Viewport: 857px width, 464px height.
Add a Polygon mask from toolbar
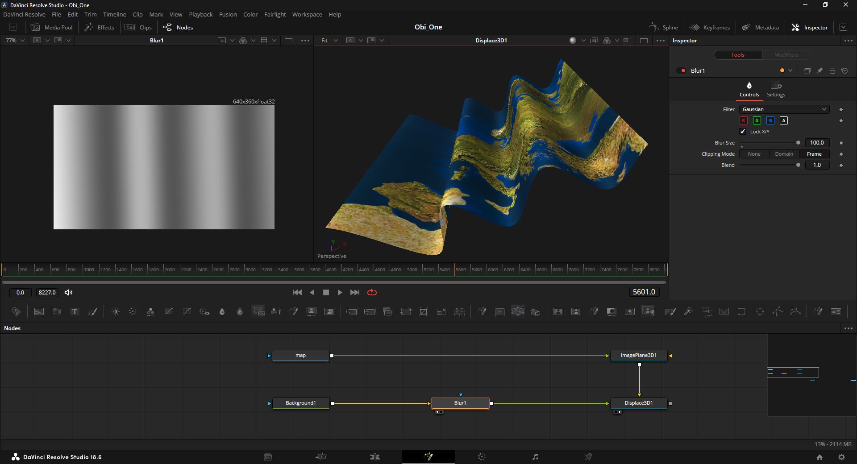pos(778,311)
